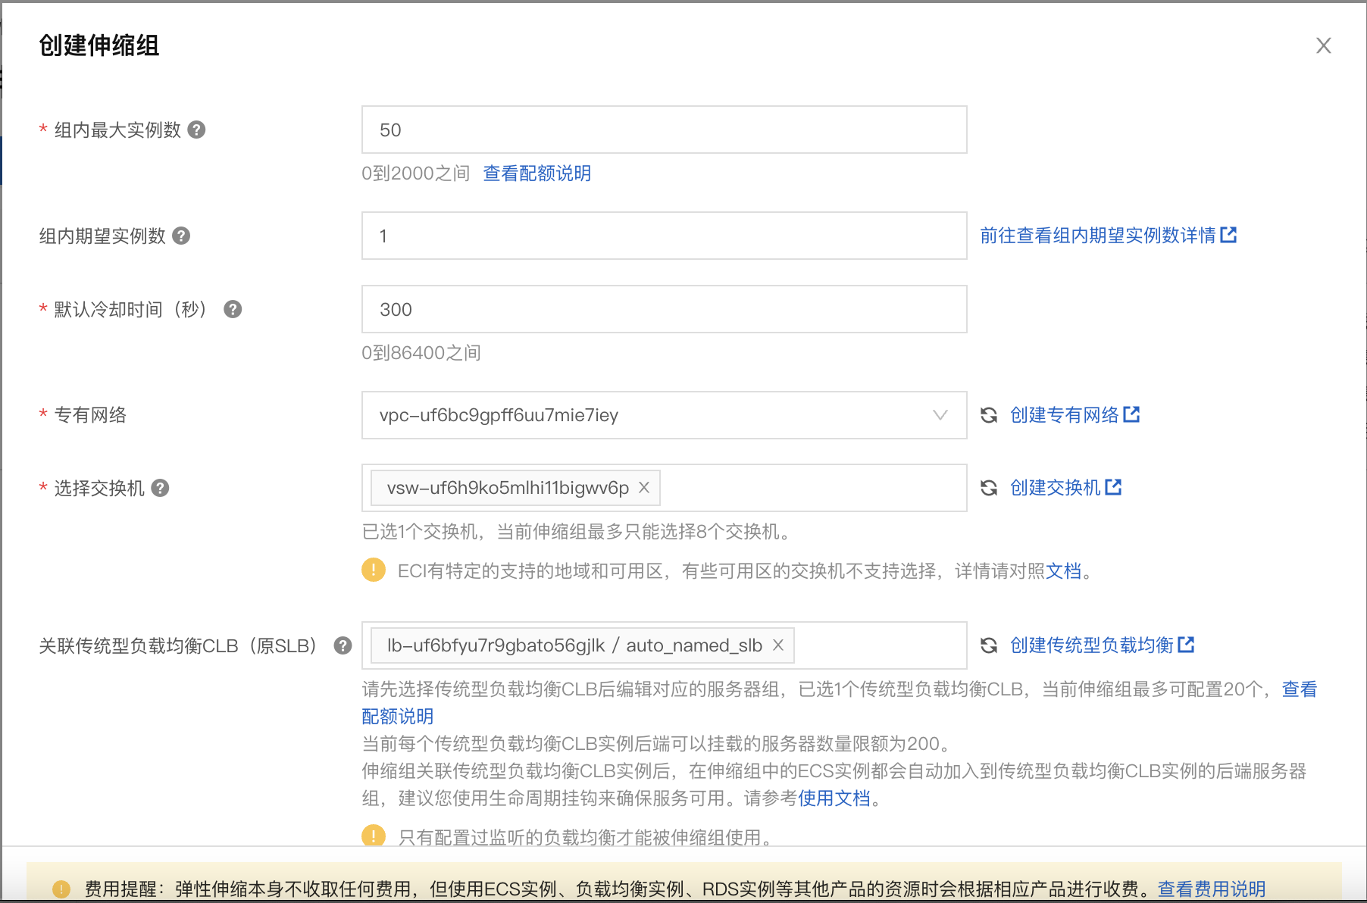
Task: Click the 组内期望实例数 input field
Action: pos(664,236)
